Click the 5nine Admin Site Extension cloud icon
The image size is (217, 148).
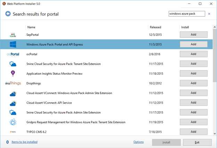(13, 113)
